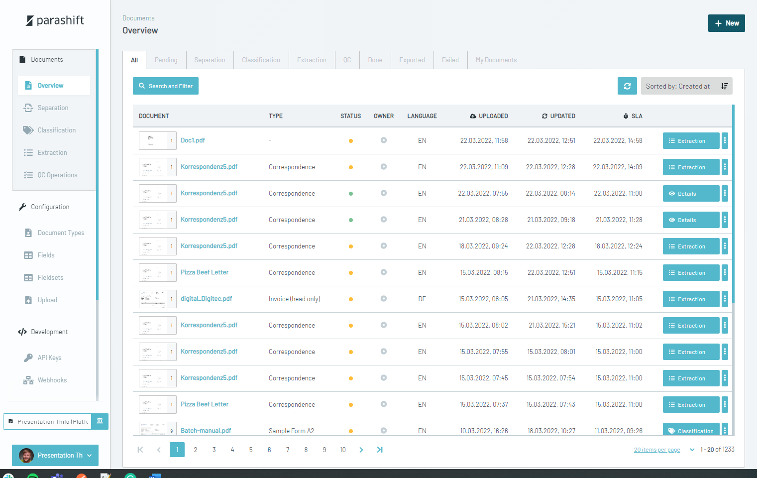The image size is (757, 478).
Task: Go to the next results page arrow
Action: [361, 450]
